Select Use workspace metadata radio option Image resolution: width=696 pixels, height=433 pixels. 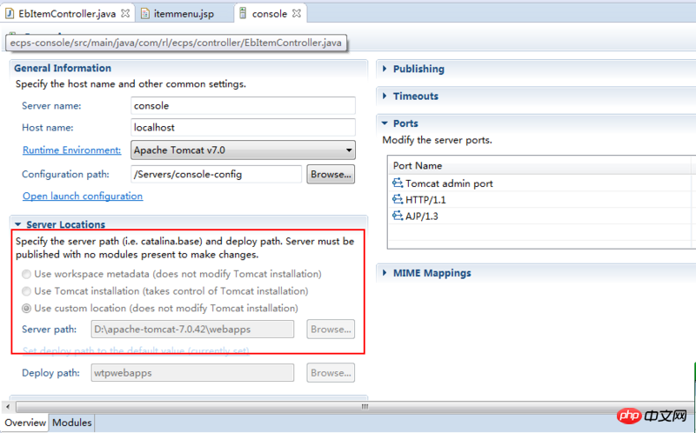[x=27, y=274]
